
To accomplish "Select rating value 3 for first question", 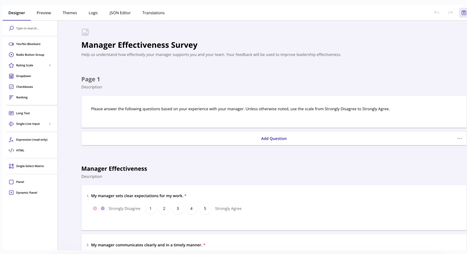I will point(177,209).
